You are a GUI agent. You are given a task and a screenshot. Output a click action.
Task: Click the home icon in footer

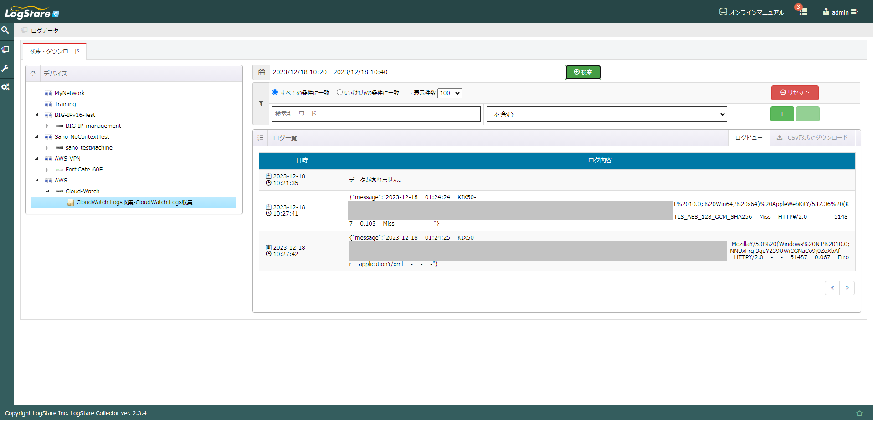point(859,413)
